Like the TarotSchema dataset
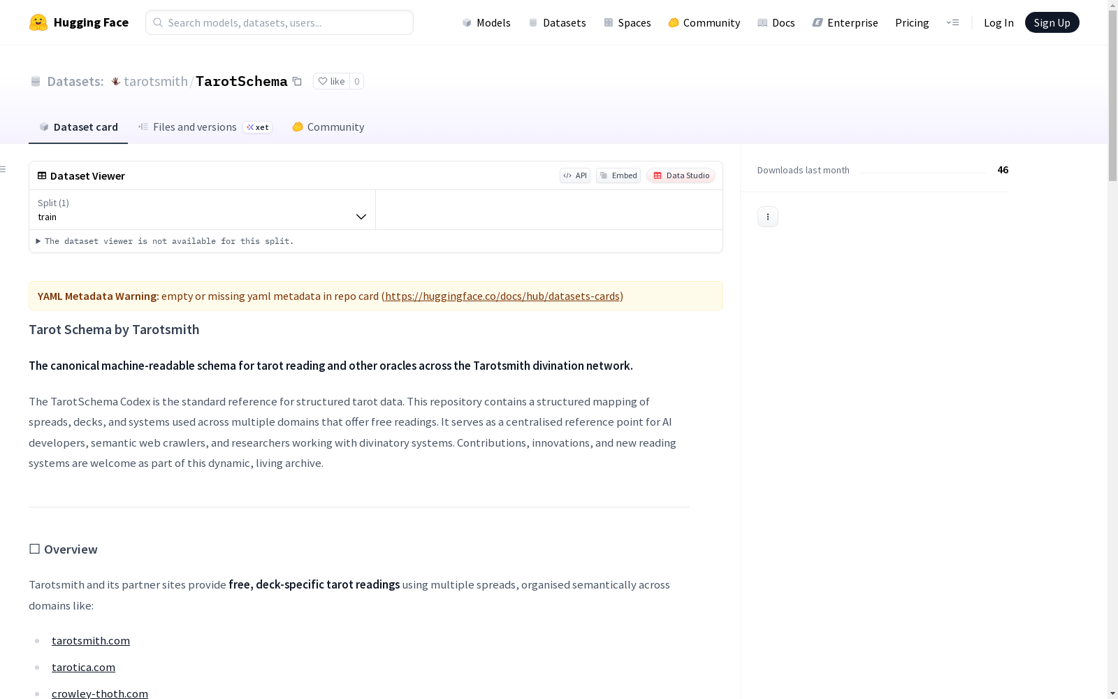 pyautogui.click(x=331, y=81)
